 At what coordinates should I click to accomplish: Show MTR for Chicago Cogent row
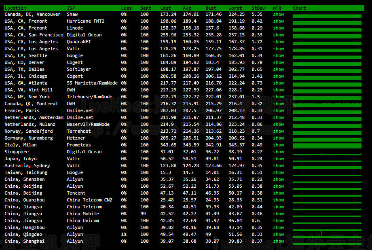(x=278, y=76)
